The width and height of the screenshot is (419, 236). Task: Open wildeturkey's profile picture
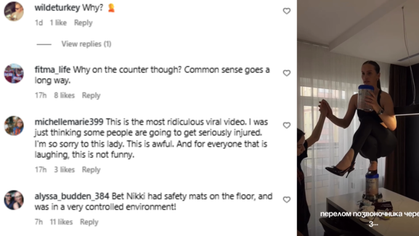[x=14, y=11]
